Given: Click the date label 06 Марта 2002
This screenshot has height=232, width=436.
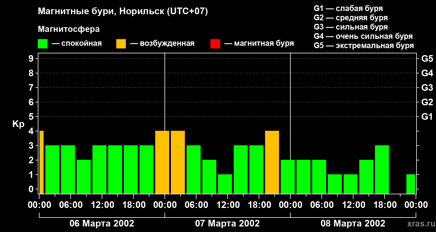Looking at the screenshot, I should [x=102, y=224].
